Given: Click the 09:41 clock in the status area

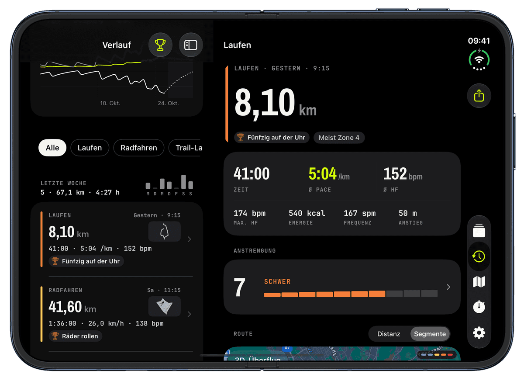Looking at the screenshot, I should coord(479,41).
